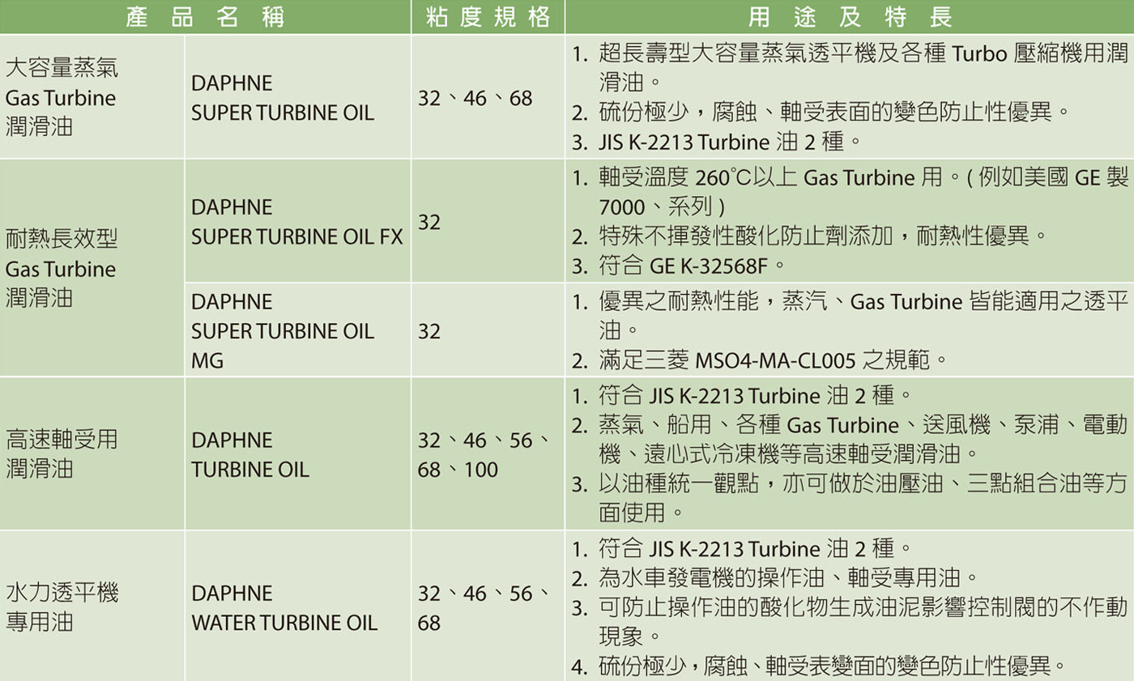Select DAPHNE SUPER TURBINE OIL MG product name
This screenshot has height=681, width=1134.
point(283,331)
